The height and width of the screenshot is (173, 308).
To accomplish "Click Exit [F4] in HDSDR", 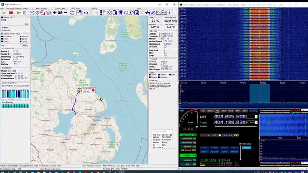I will click(188, 164).
